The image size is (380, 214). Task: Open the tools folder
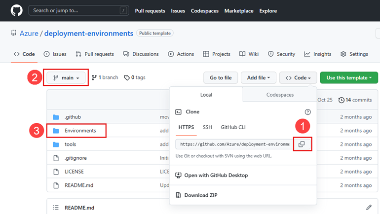(70, 144)
